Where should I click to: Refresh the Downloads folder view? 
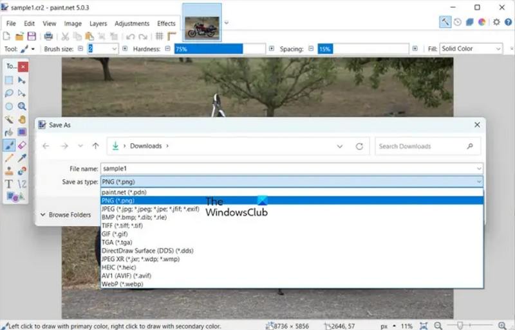(x=359, y=146)
